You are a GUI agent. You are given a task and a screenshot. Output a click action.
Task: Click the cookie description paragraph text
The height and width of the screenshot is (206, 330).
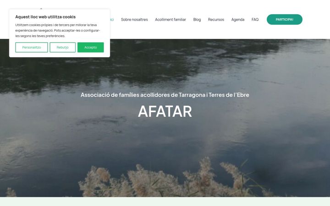[x=58, y=31]
